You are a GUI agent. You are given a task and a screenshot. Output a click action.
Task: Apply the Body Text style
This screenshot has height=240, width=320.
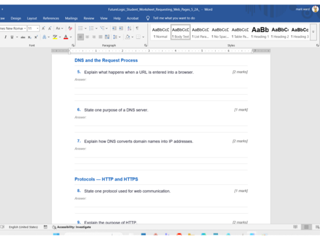tap(180, 32)
